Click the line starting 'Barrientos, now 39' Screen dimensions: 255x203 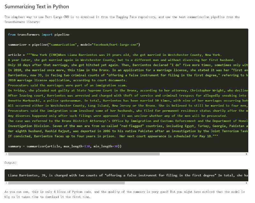click(x=128, y=75)
